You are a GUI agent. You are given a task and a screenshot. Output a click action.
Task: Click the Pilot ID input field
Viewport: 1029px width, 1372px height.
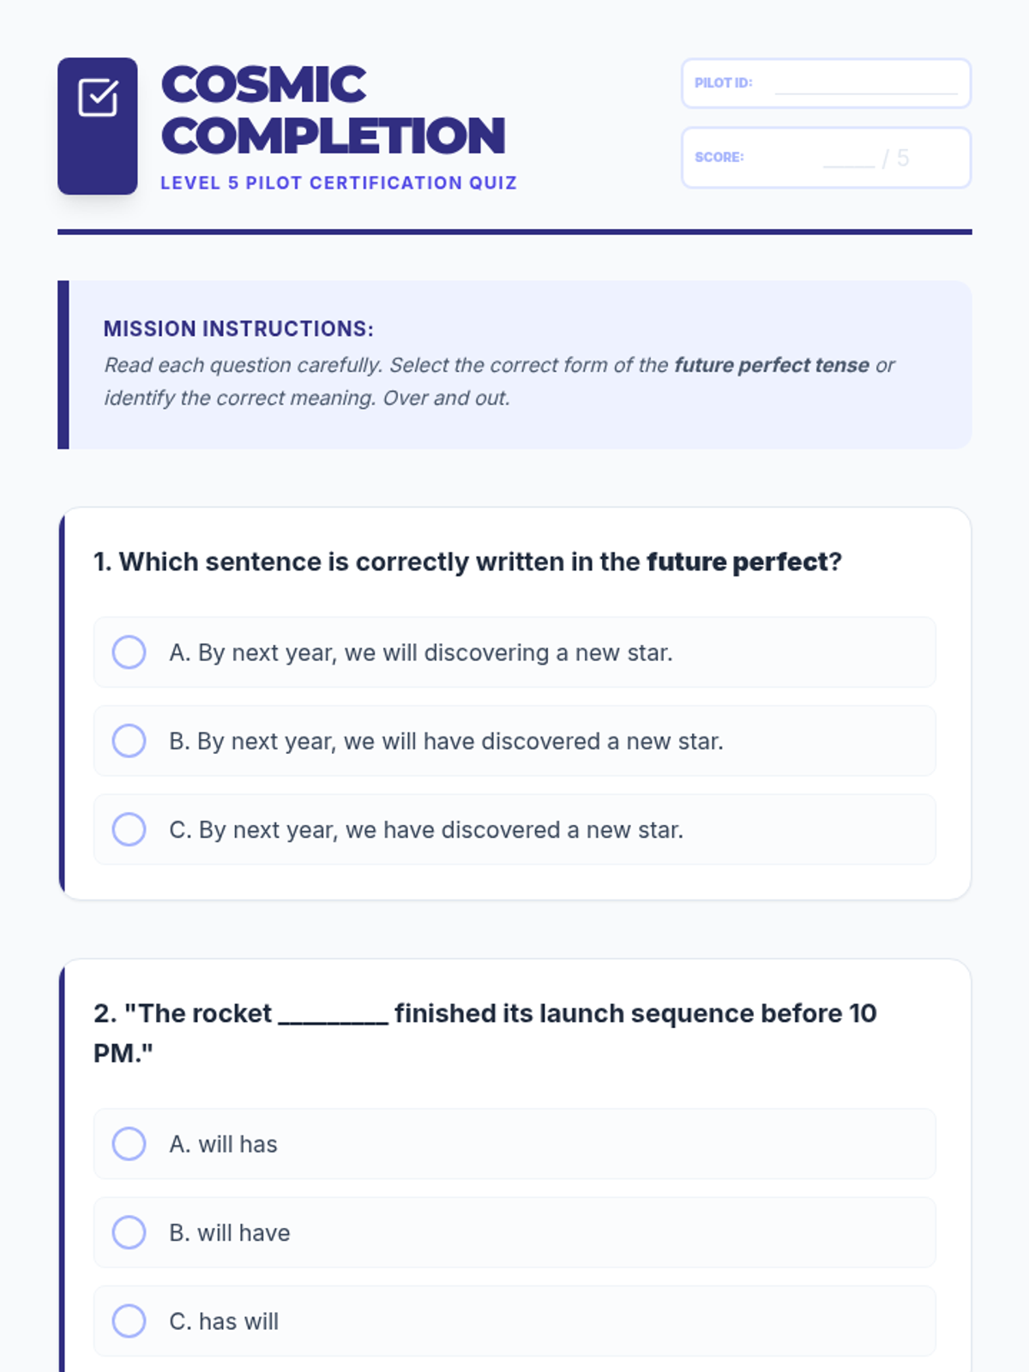click(x=866, y=84)
